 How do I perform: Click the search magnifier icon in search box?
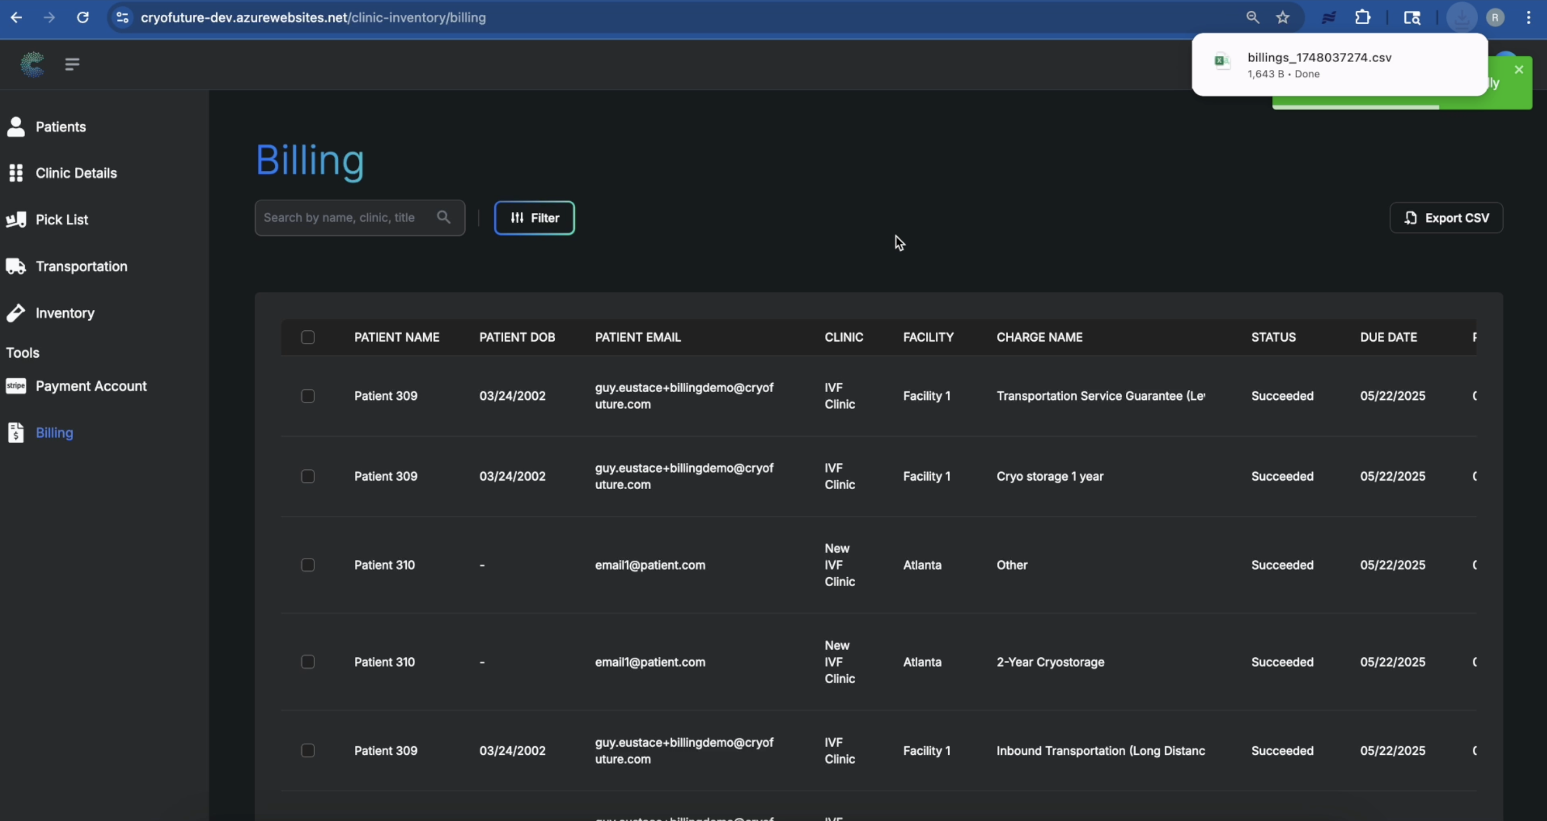point(443,217)
